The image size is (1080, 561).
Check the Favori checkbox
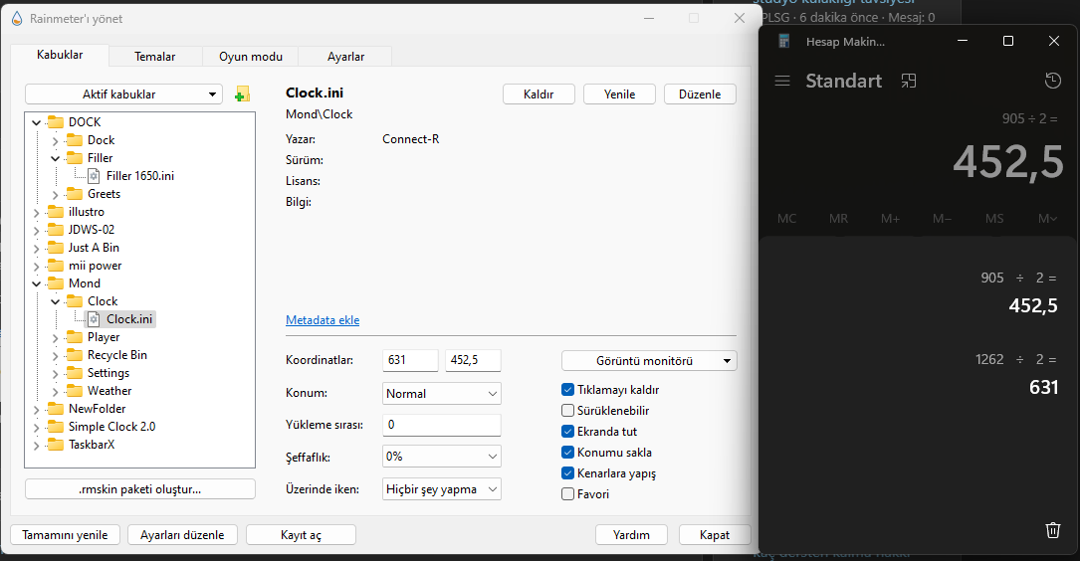click(568, 494)
